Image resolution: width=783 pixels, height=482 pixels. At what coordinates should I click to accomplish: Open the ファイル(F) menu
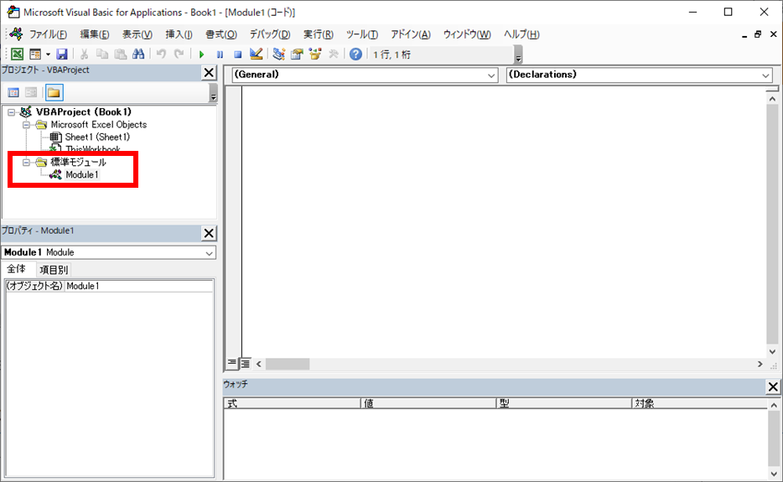(x=48, y=34)
